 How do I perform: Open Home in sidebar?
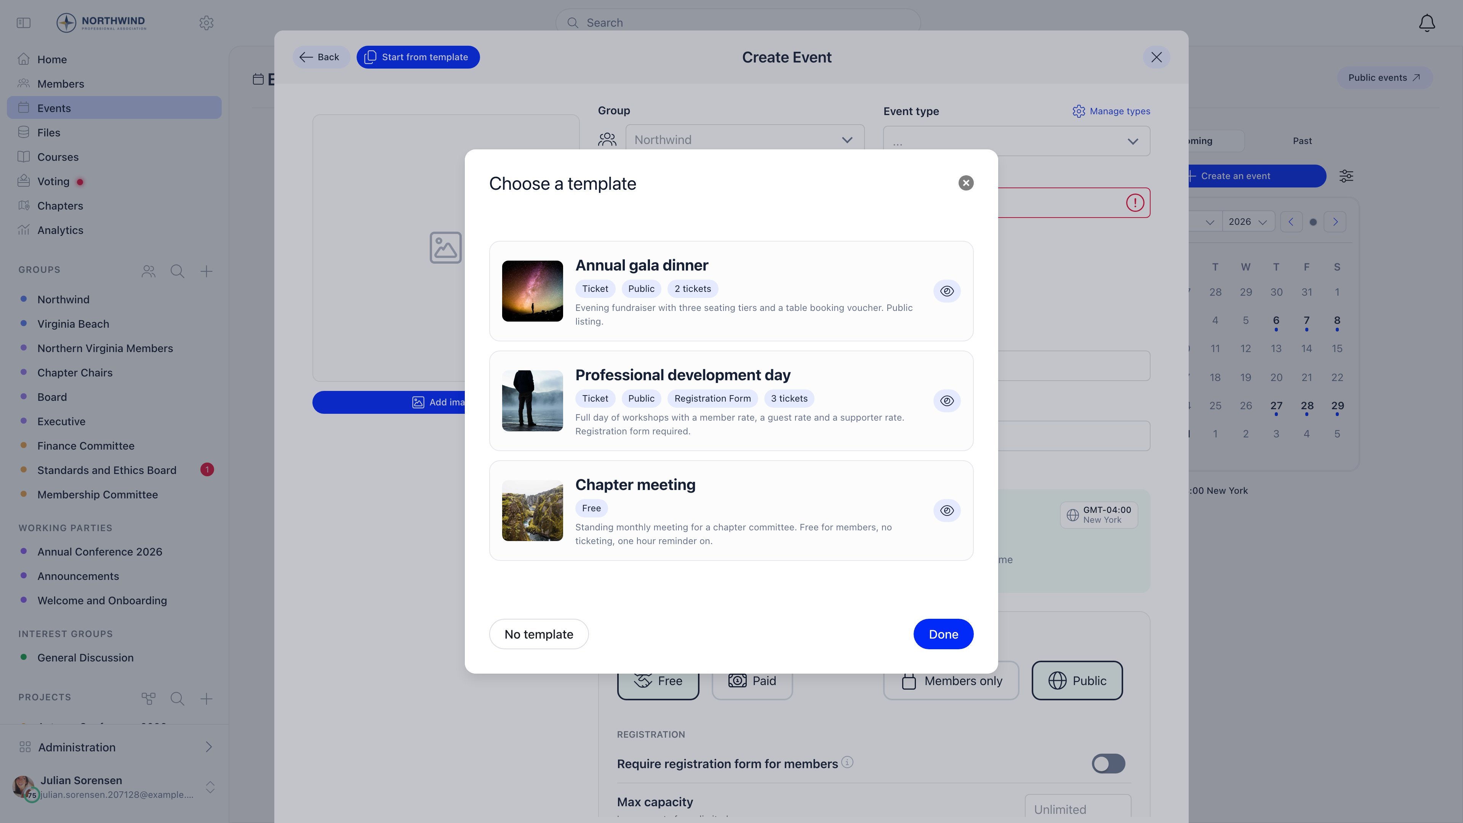(114, 59)
